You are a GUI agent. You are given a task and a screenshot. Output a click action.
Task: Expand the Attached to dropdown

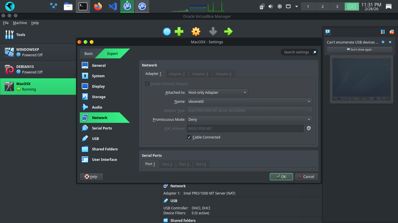pos(217,92)
